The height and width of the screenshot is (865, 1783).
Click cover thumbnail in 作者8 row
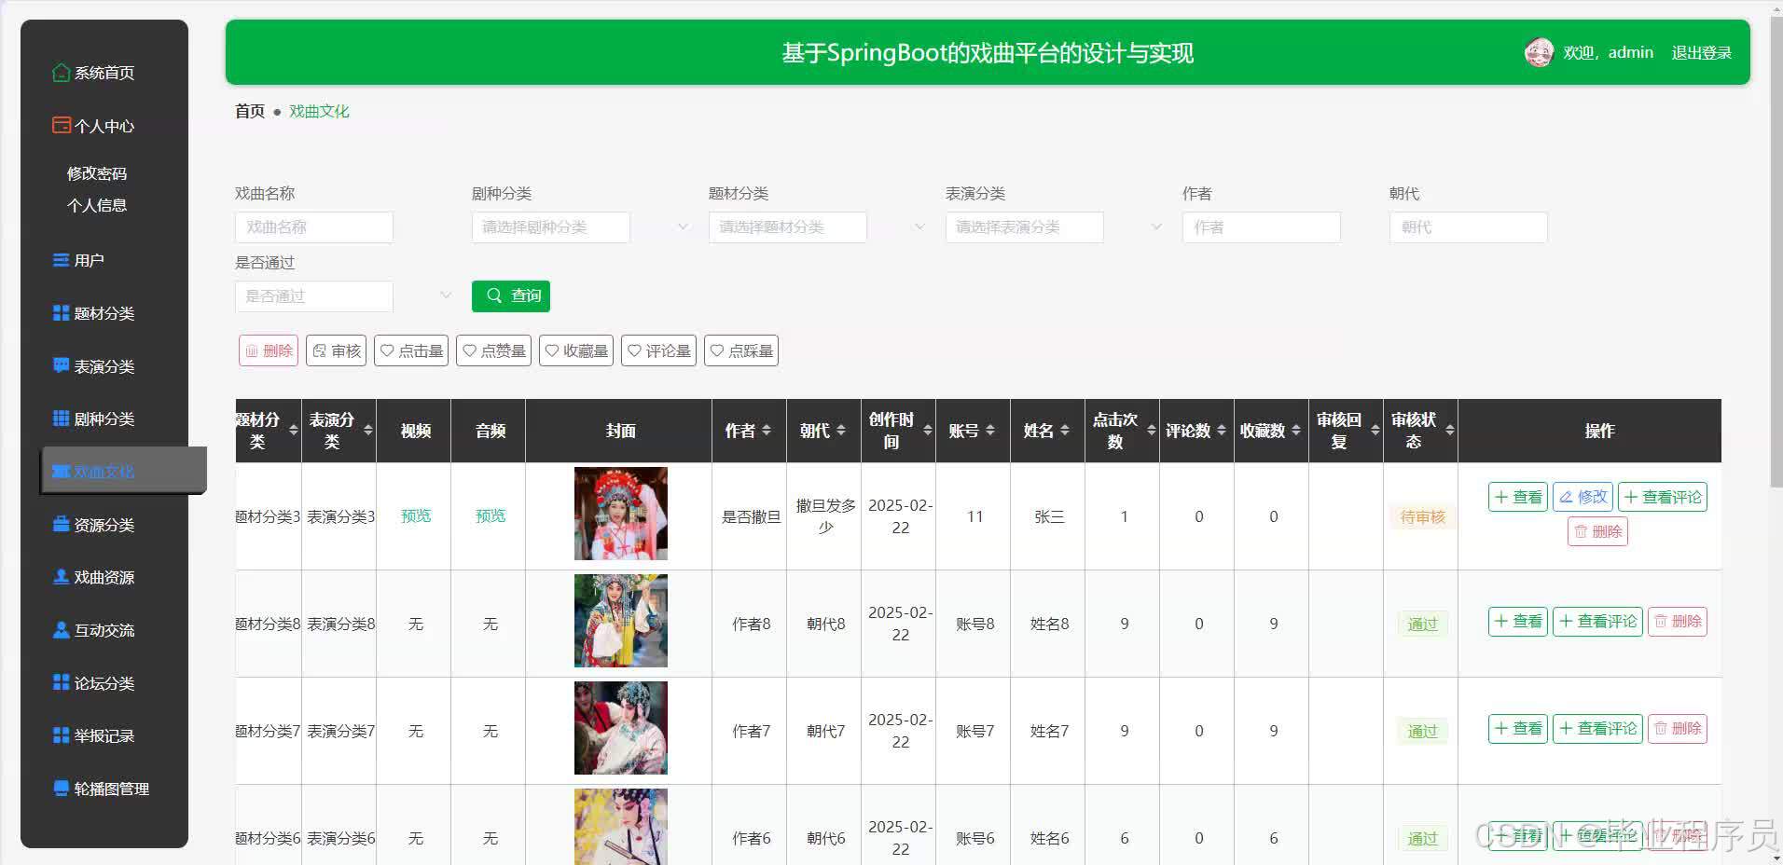621,621
